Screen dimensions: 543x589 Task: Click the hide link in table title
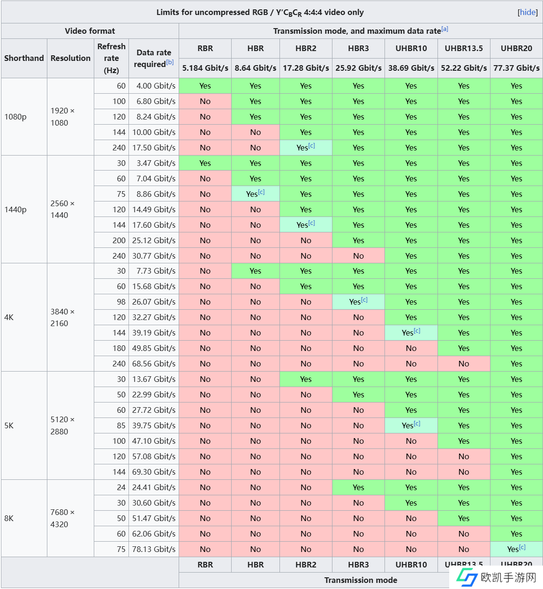(528, 12)
